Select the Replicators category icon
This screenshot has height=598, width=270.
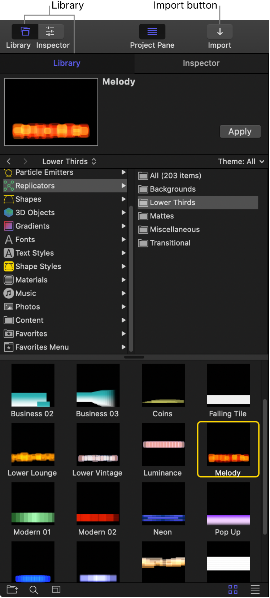click(8, 186)
